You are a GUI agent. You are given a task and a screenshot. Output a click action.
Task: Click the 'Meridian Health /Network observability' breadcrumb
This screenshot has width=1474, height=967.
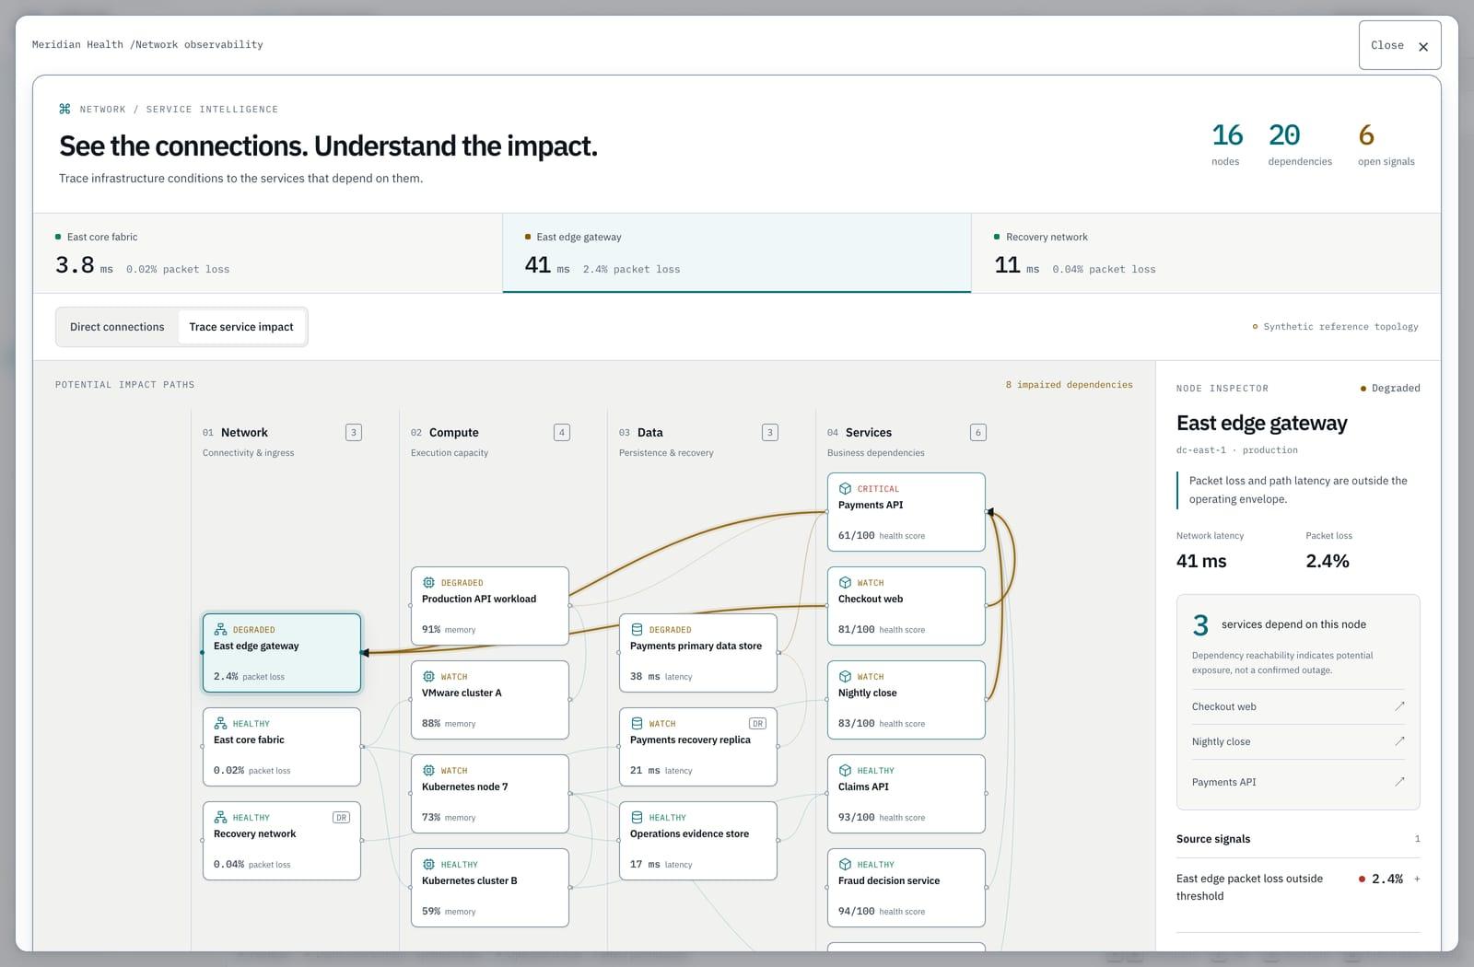pos(147,44)
